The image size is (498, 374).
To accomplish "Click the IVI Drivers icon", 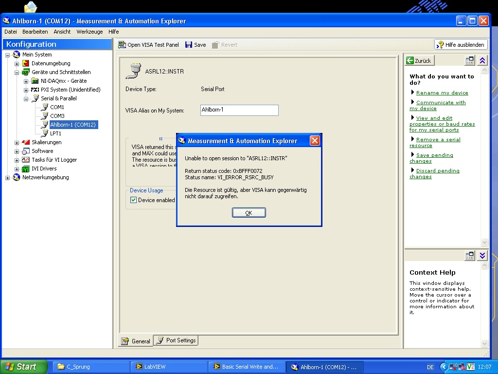I will click(x=26, y=168).
